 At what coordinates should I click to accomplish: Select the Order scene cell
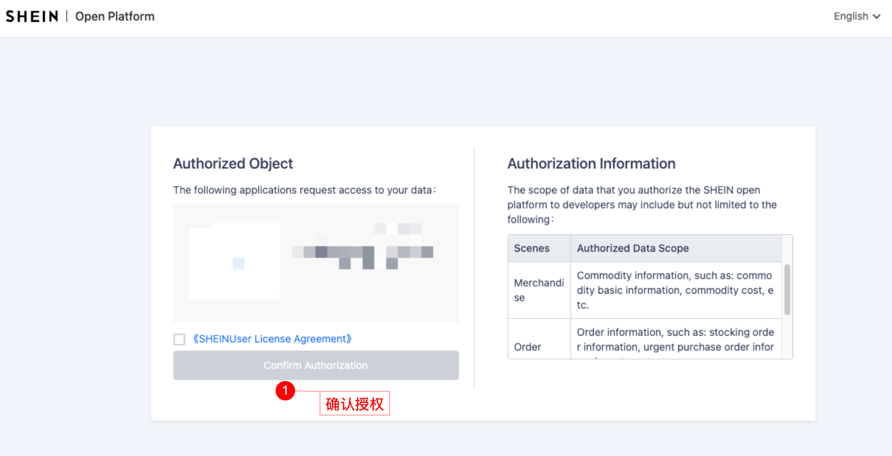tap(527, 347)
